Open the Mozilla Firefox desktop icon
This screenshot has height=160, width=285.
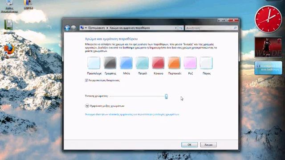9,50
